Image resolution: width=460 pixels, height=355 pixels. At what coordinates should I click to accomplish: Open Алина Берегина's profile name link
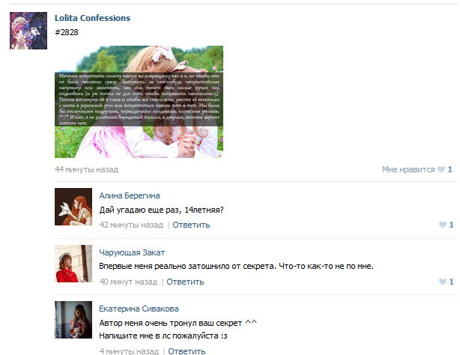(130, 195)
